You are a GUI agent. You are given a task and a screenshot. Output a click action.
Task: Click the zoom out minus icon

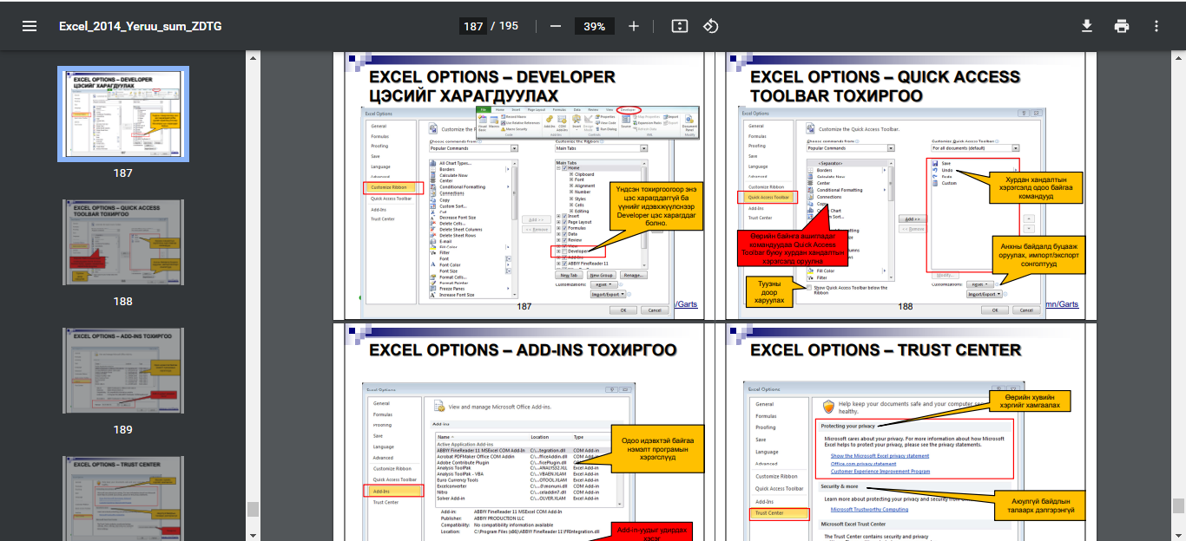click(556, 26)
